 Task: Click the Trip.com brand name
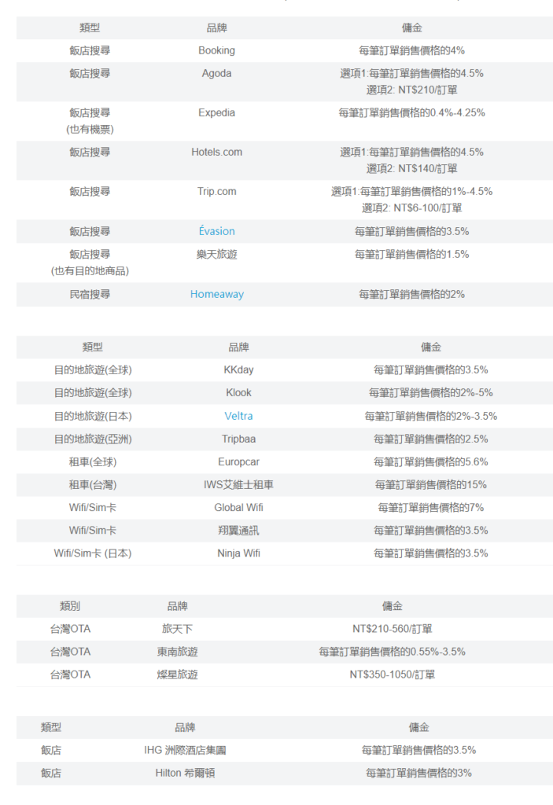pos(216,191)
